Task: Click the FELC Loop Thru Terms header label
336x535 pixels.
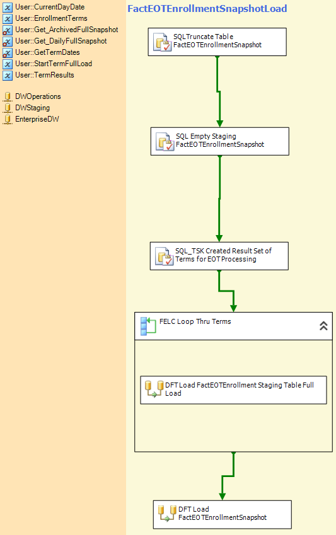Action: pos(195,321)
